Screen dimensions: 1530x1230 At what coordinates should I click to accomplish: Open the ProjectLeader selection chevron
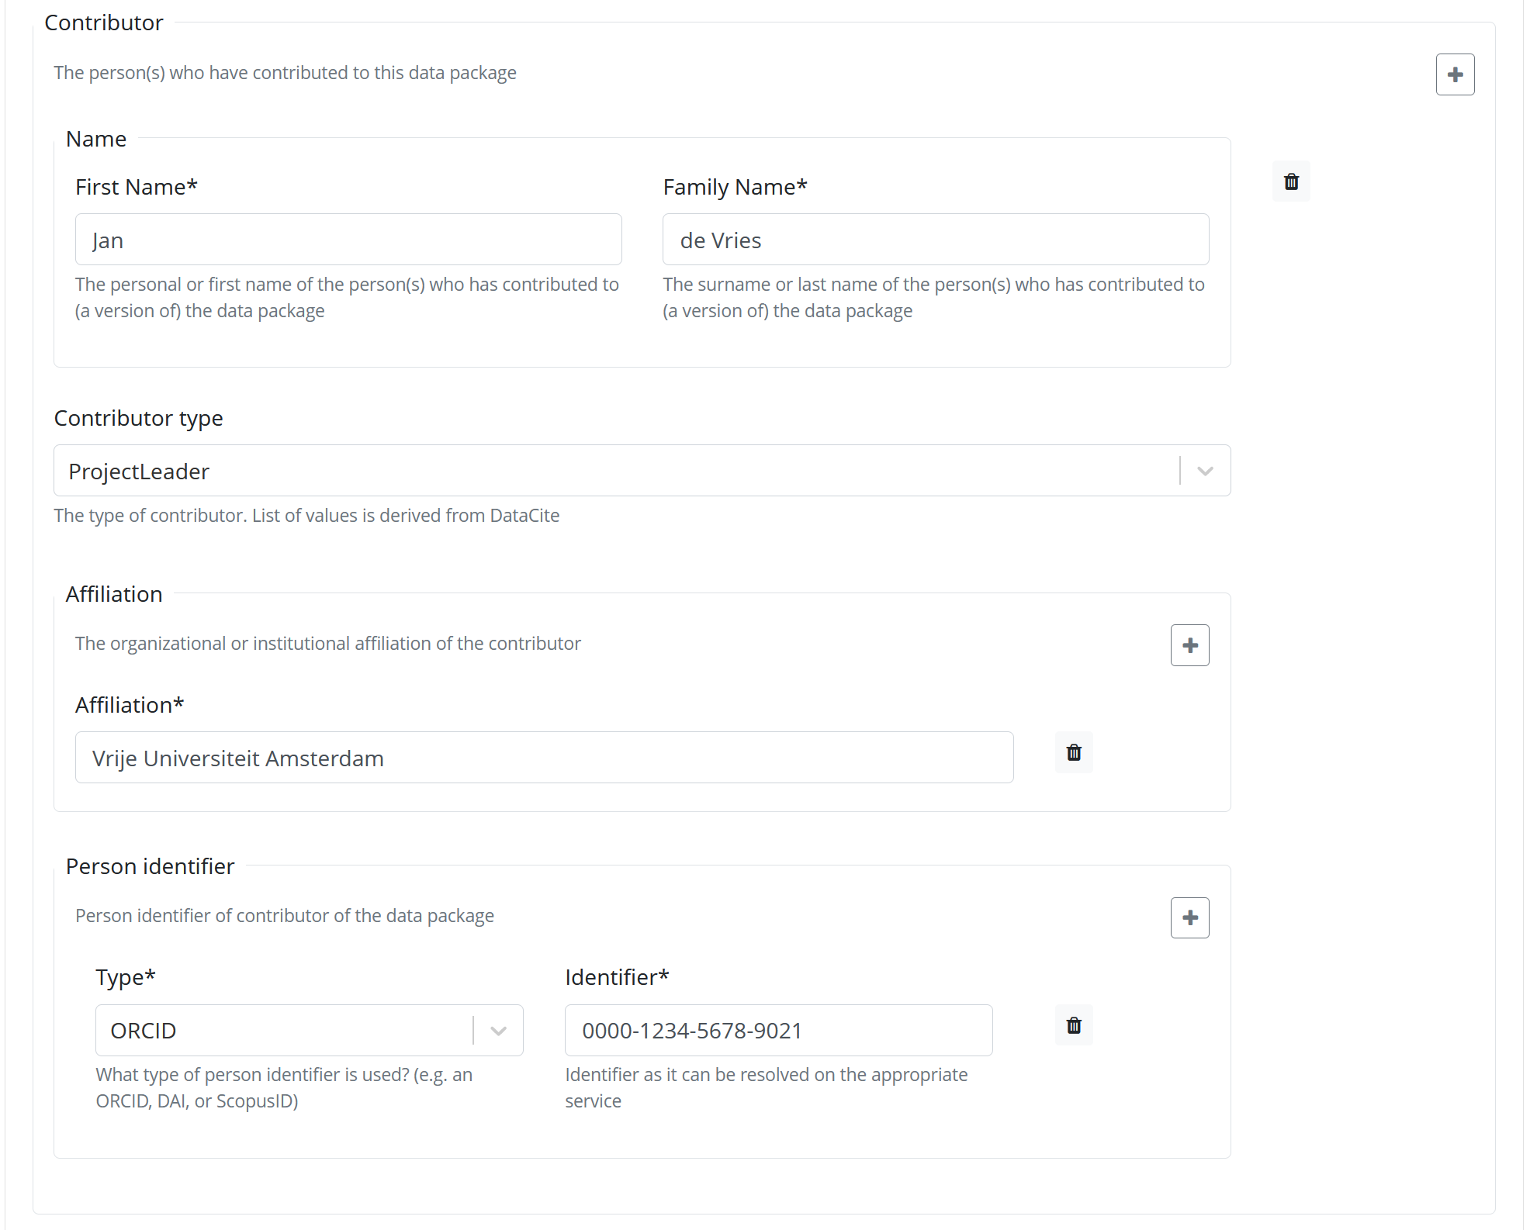coord(1203,470)
